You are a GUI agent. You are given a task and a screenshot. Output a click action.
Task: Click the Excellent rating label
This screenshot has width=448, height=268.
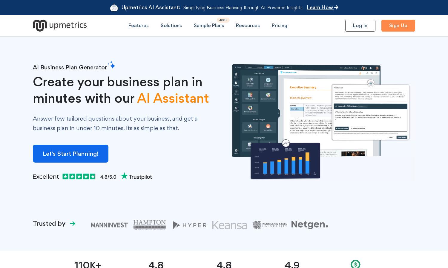coord(46,177)
